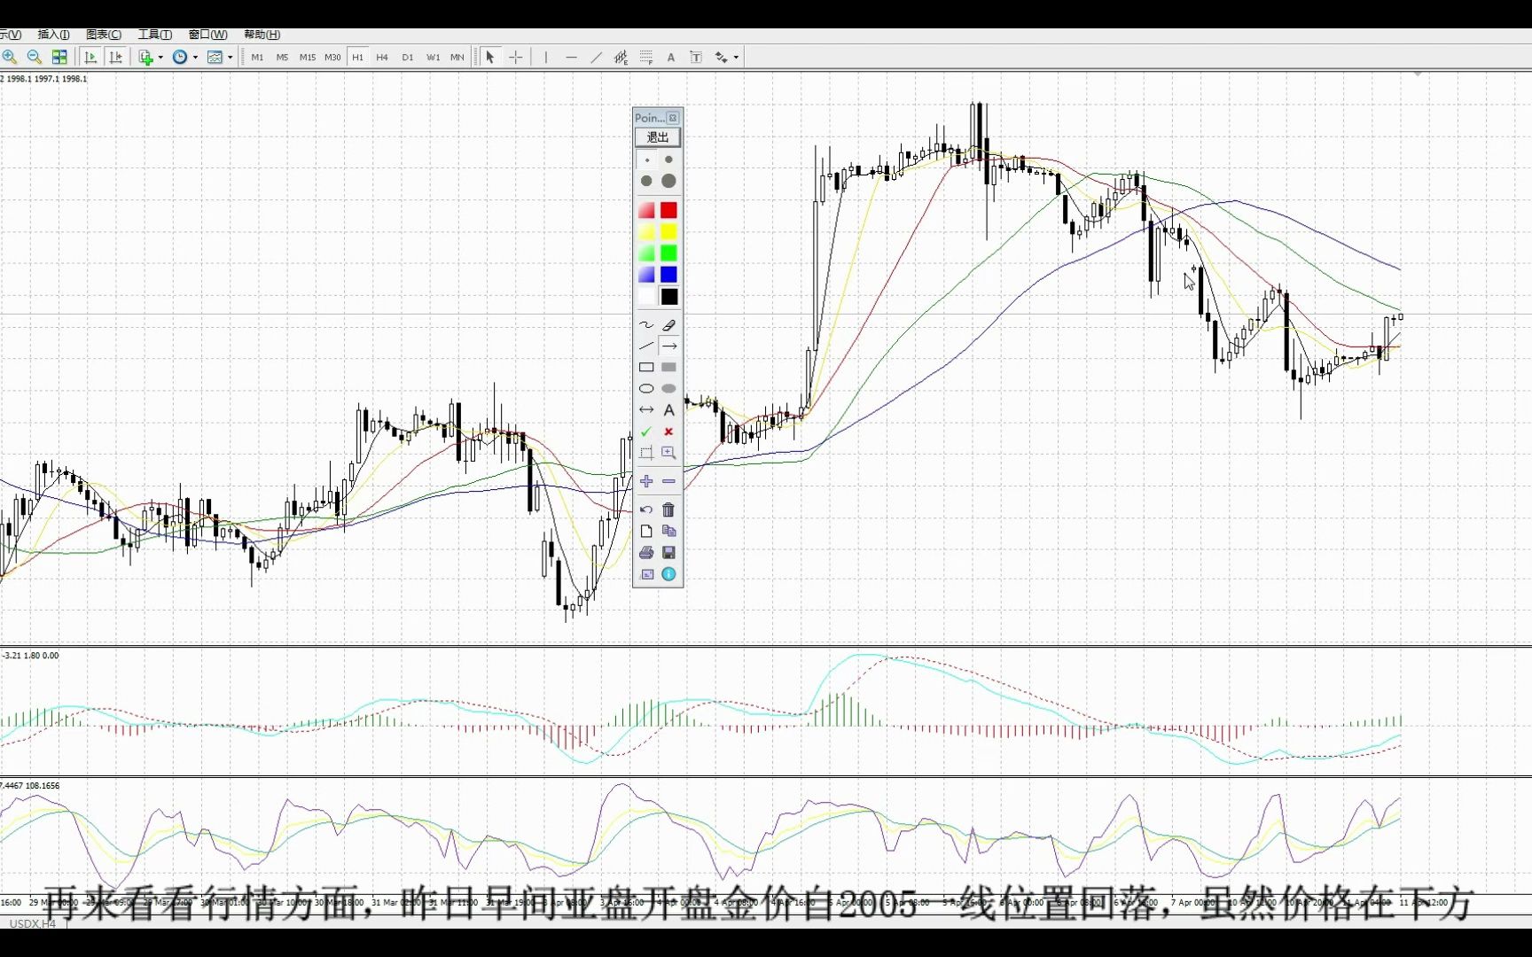This screenshot has height=957, width=1532.
Task: Select the outlined rectangle tool
Action: [646, 368]
